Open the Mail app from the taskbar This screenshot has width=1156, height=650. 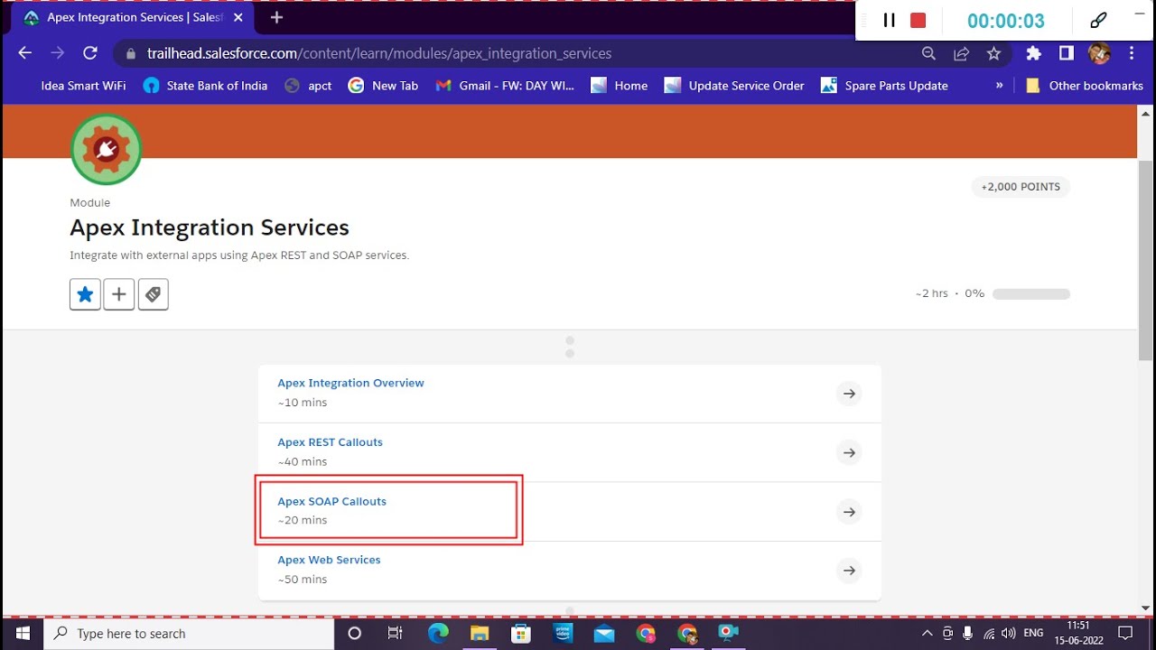click(x=603, y=634)
